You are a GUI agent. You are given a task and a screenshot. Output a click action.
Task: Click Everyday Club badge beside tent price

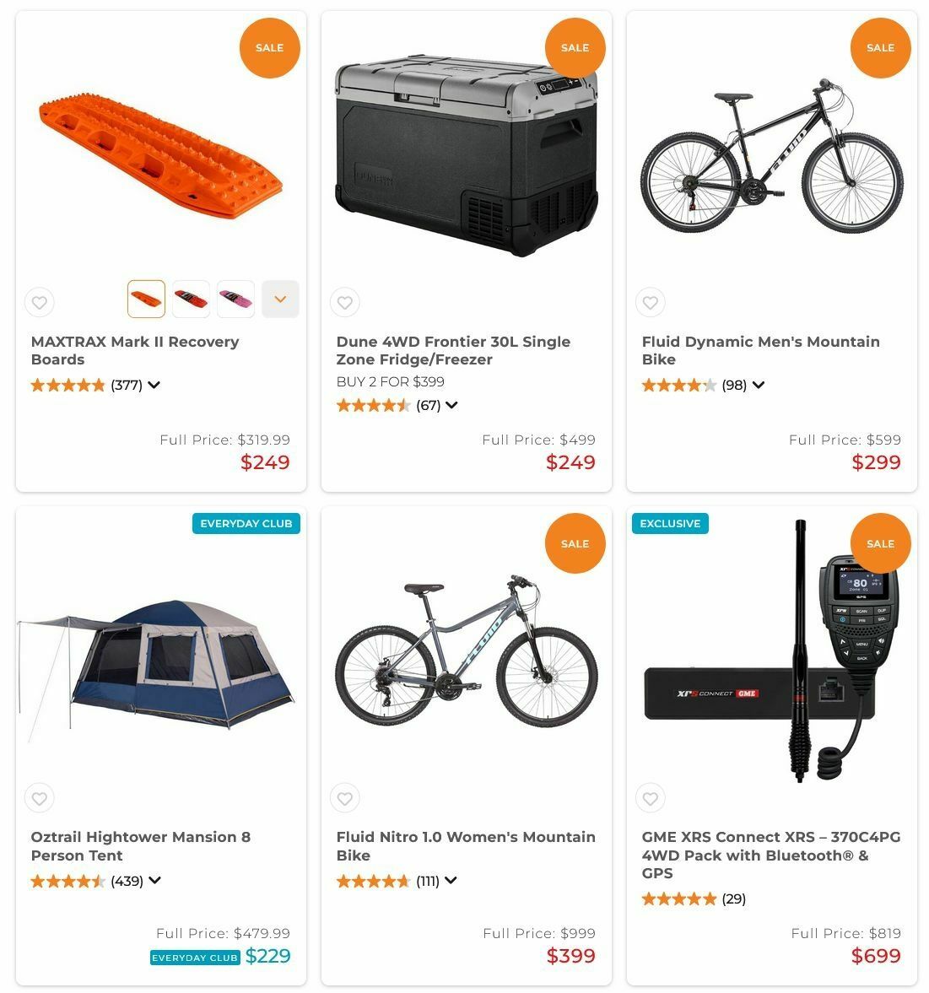click(x=195, y=958)
